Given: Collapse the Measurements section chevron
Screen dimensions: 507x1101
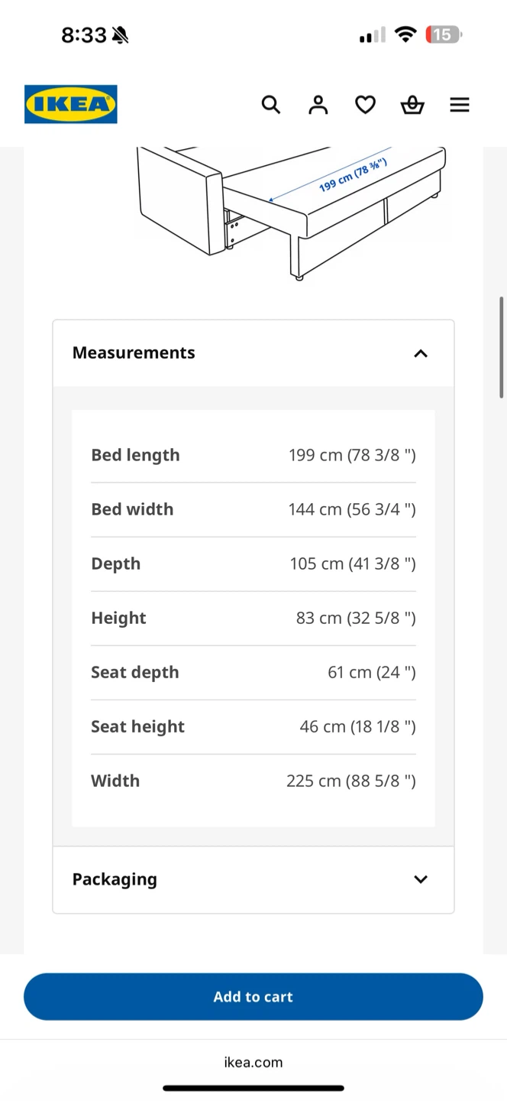Looking at the screenshot, I should point(421,353).
